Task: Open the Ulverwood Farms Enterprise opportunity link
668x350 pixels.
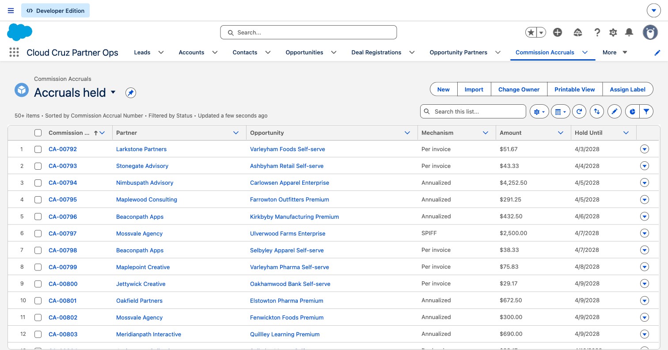Action: coord(288,233)
